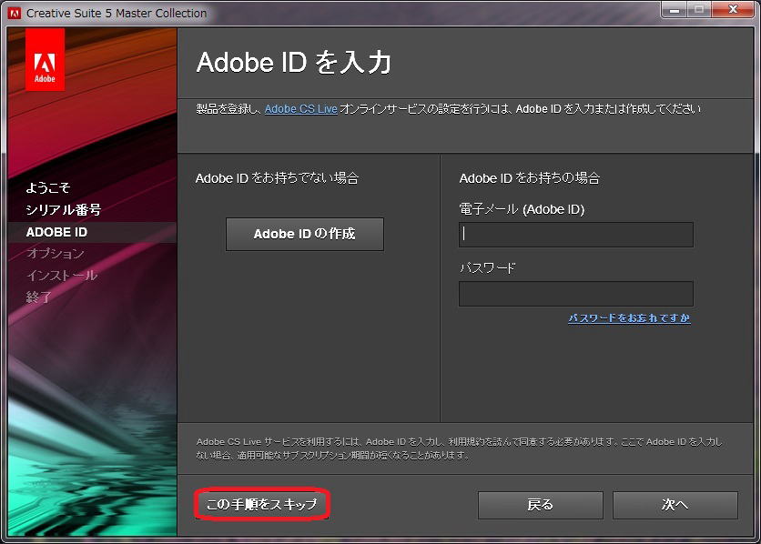
Task: Open the 'Adobe CS Live' link
Action: click(x=301, y=109)
